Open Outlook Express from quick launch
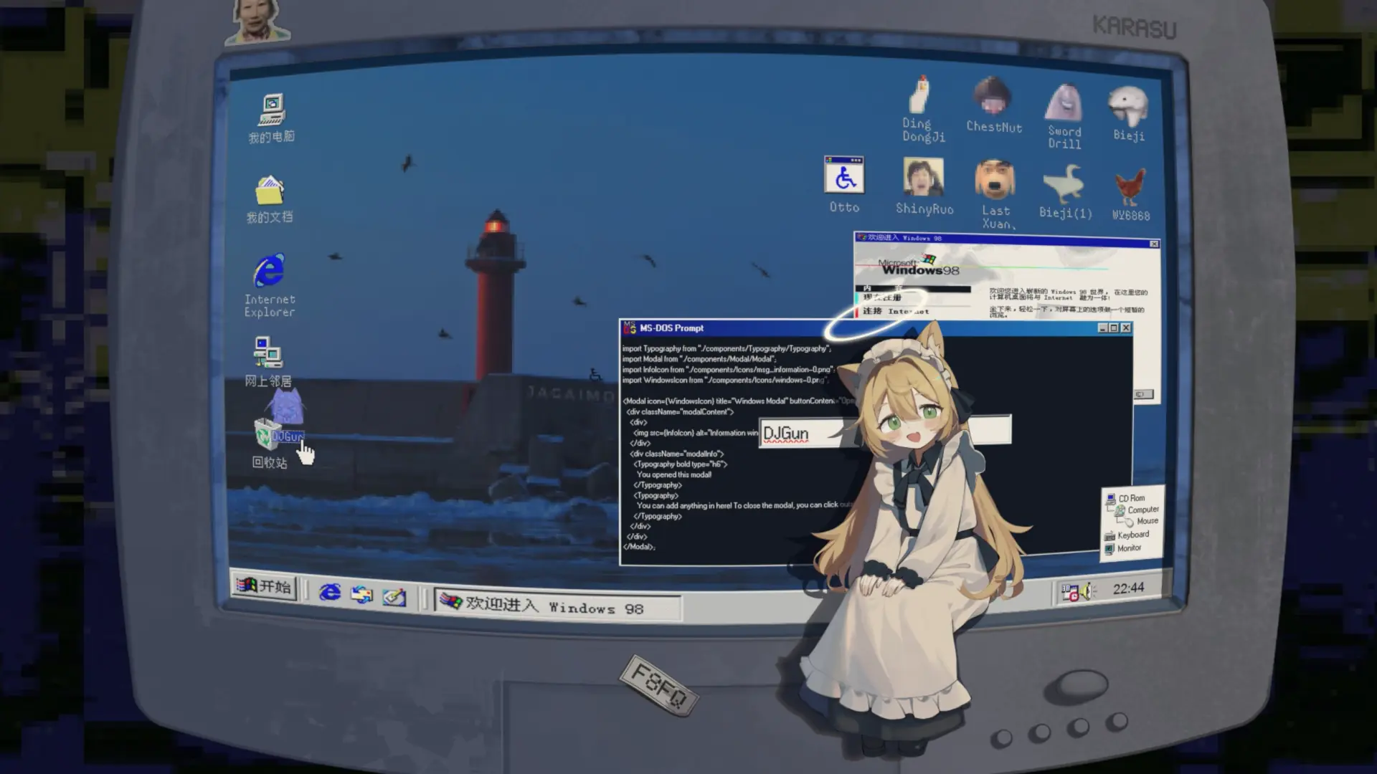The width and height of the screenshot is (1377, 774). pos(362,594)
